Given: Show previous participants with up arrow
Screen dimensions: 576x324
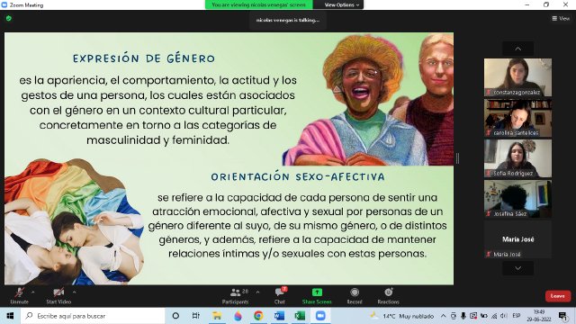Looking at the screenshot, I should click(518, 49).
